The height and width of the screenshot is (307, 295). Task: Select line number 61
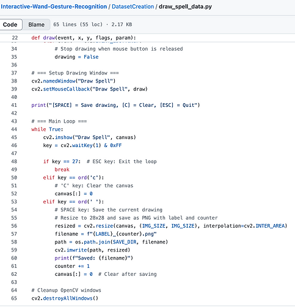tap(14, 266)
